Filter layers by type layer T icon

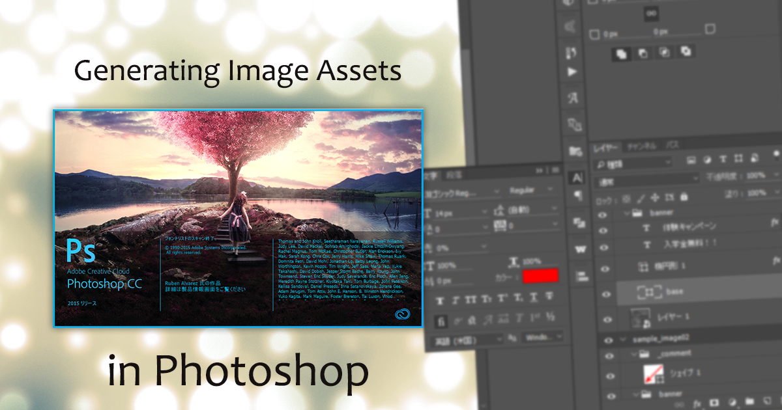[723, 159]
